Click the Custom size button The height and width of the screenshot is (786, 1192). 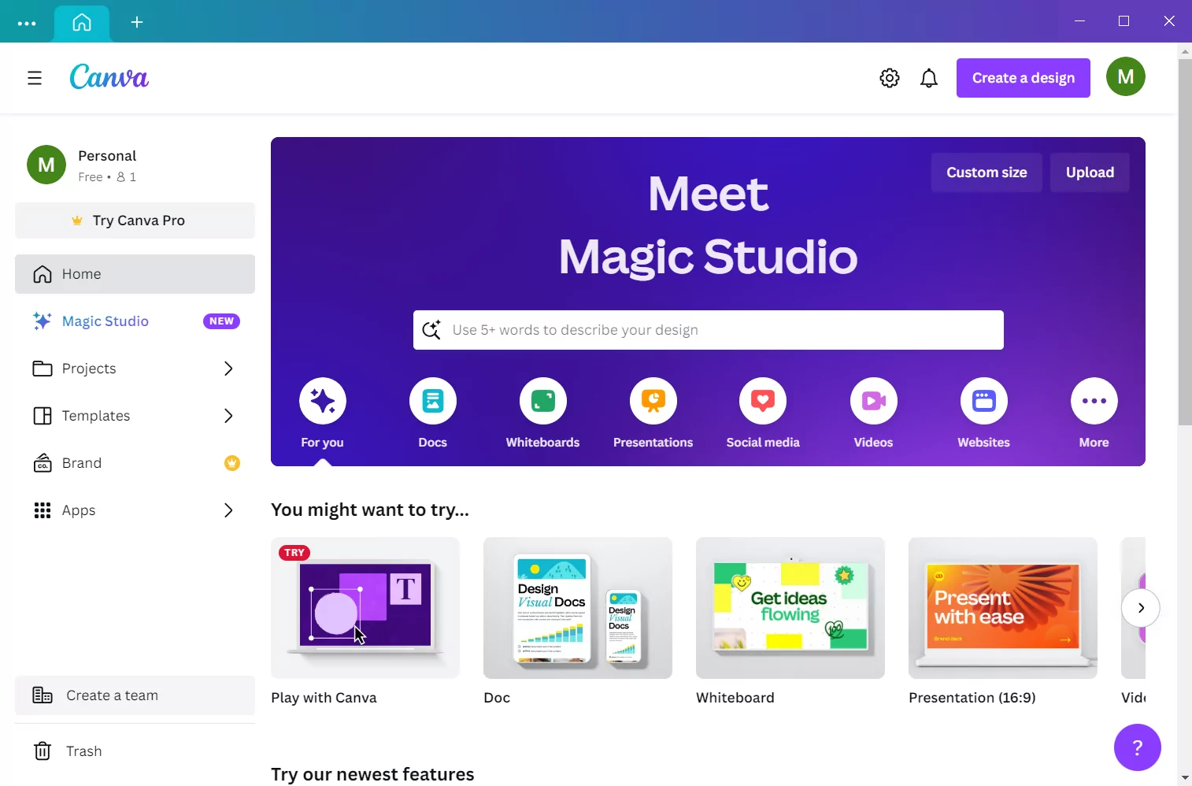click(987, 172)
